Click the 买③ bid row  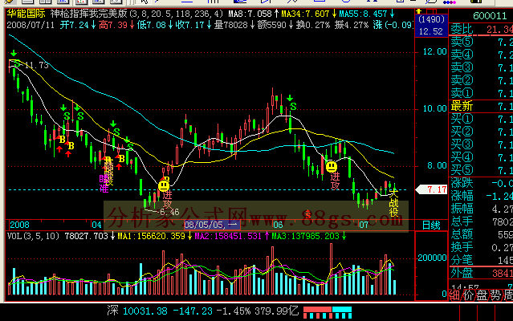(x=481, y=144)
